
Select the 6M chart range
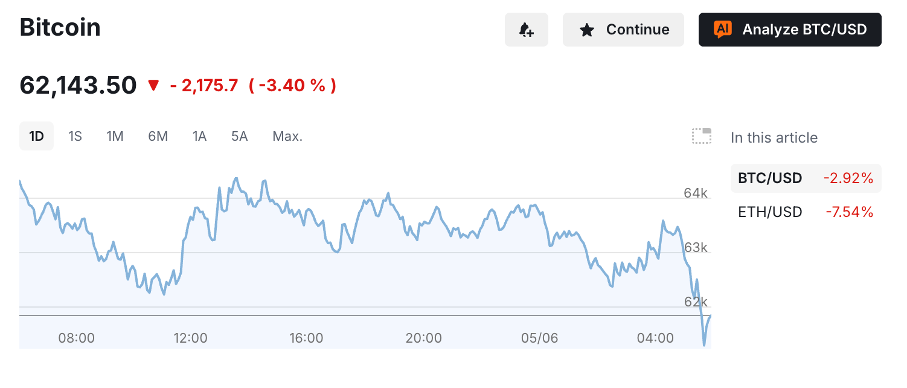(x=158, y=136)
